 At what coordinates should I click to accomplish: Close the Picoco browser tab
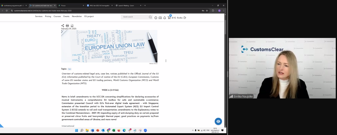(83, 5)
